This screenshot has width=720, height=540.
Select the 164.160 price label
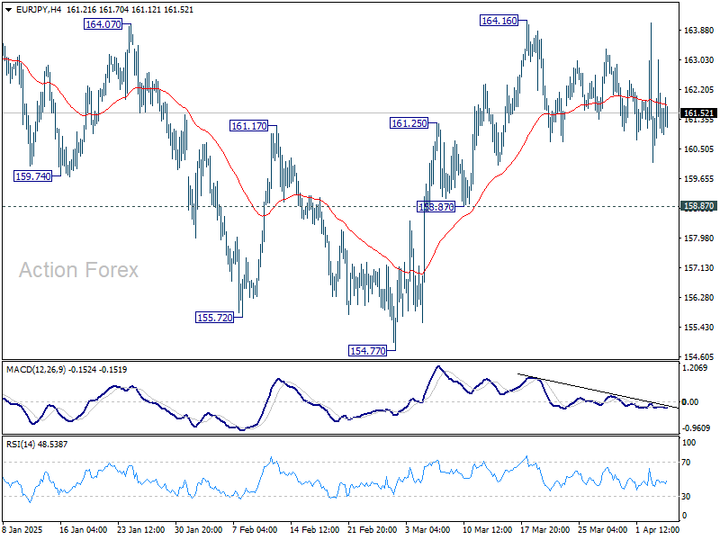pos(499,21)
